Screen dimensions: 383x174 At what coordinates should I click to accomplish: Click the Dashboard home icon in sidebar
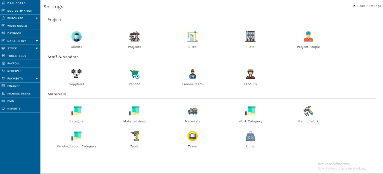click(3, 3)
